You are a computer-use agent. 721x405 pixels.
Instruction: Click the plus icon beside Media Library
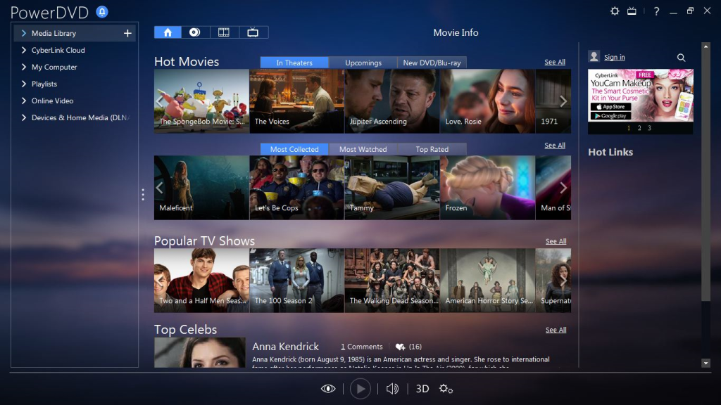pos(127,33)
